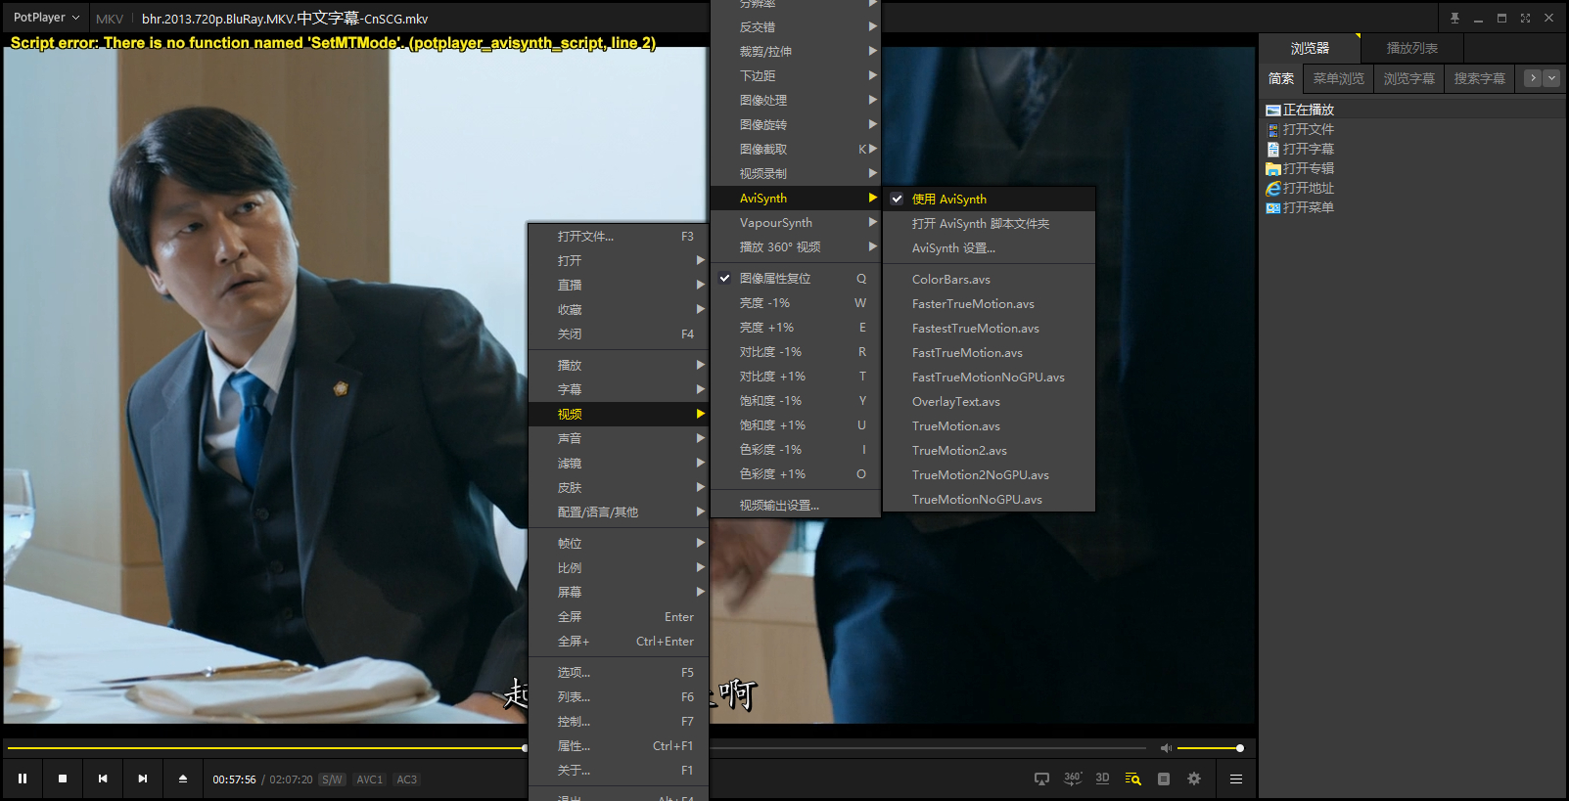Open 选项... from the context menu
This screenshot has height=801, width=1569.
click(618, 672)
